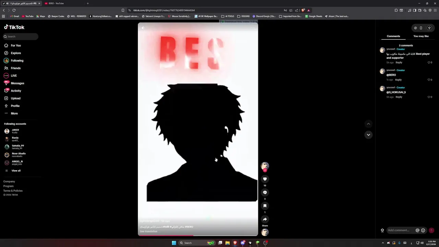Like the @BERO comment

pos(429,80)
